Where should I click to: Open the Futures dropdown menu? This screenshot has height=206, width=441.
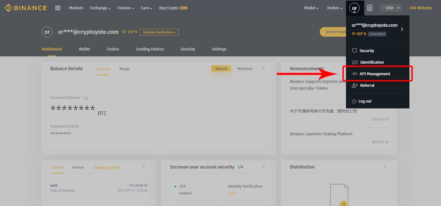[x=125, y=8]
